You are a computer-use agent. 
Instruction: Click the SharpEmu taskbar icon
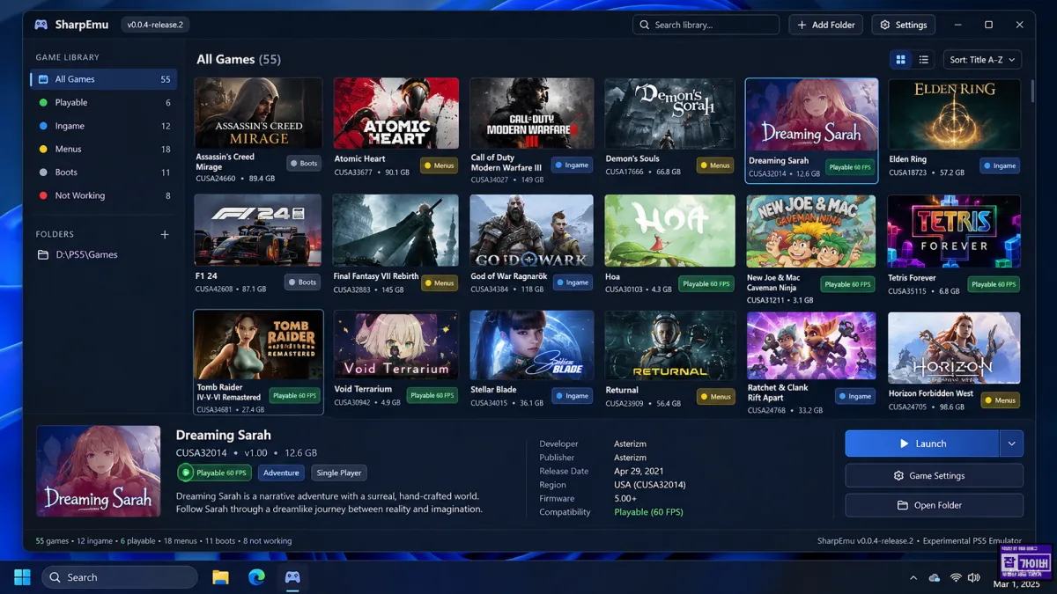tap(292, 577)
